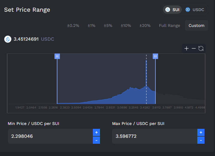This screenshot has width=215, height=156.
Task: Zoom in the liquidity chart with plus icon
Action: pos(187,48)
